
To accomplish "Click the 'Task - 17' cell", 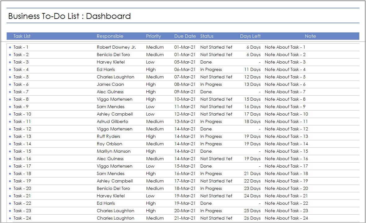I will (22, 166).
